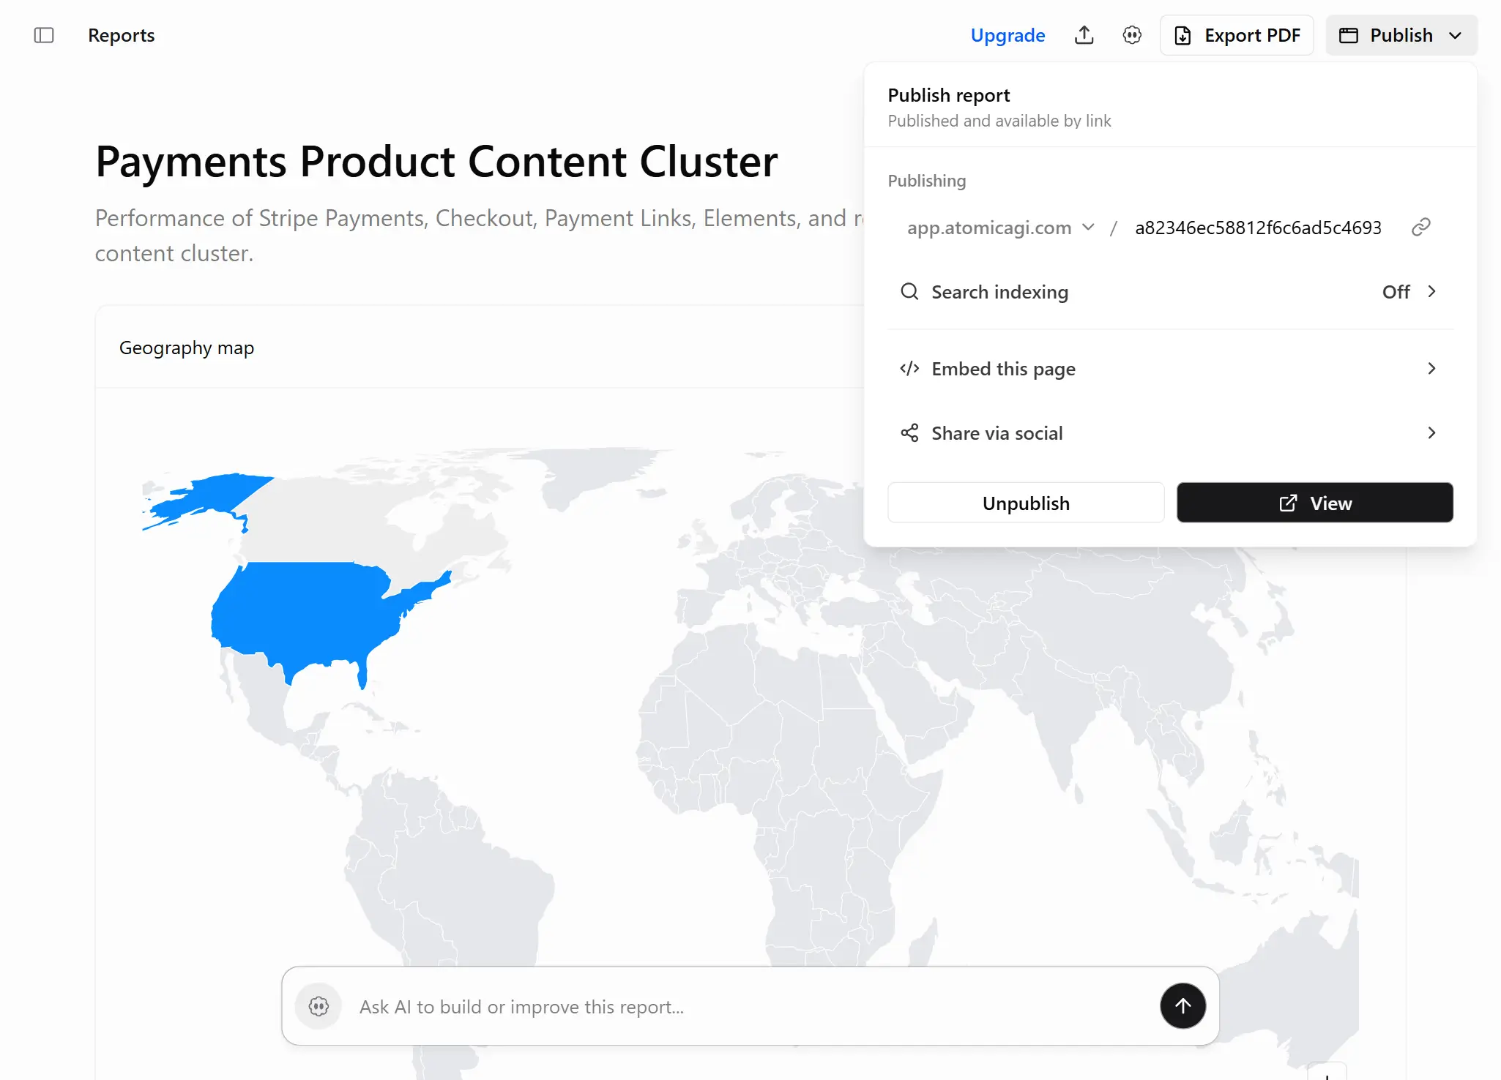Open Embed this page option

click(1170, 369)
